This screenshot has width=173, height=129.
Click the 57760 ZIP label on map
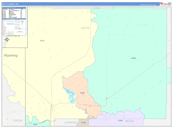pyautogui.click(x=133, y=58)
